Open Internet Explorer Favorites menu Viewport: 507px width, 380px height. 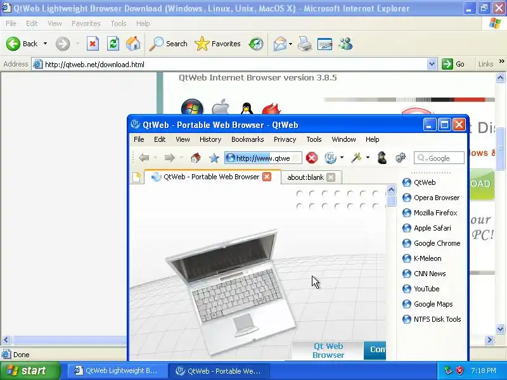(86, 23)
